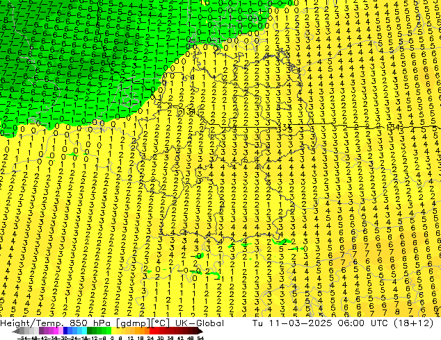Click the dark maroon right arrow end of the legend
441x340 pixels.
click(x=200, y=331)
